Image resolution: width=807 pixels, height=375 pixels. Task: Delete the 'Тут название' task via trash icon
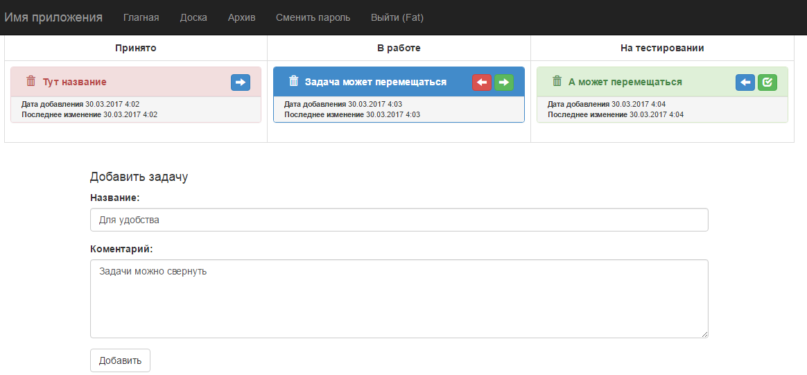click(31, 81)
